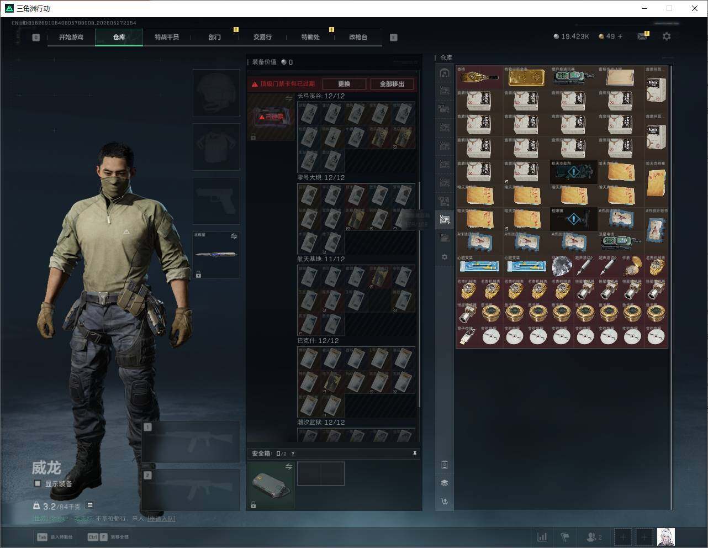Open the settings gear in top bar

[x=667, y=36]
